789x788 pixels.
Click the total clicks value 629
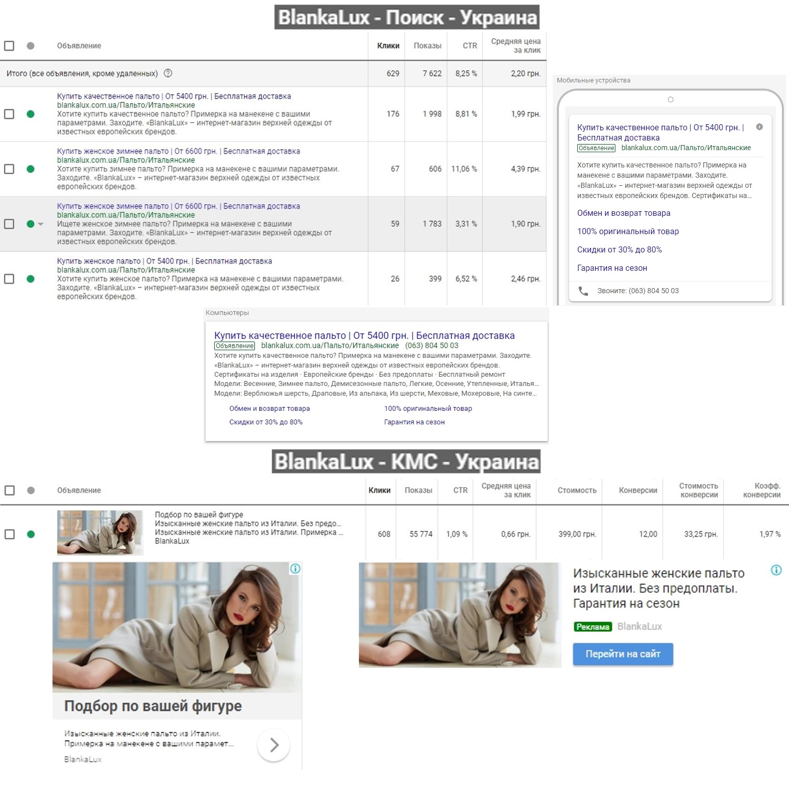[x=393, y=73]
